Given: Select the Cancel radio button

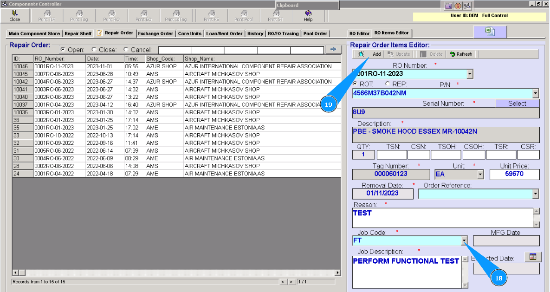Looking at the screenshot, I should pos(126,50).
